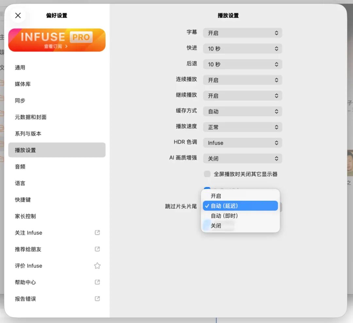Screen dimensions: 353x323
Task: Open the 通用 settings section
Action: click(57, 67)
